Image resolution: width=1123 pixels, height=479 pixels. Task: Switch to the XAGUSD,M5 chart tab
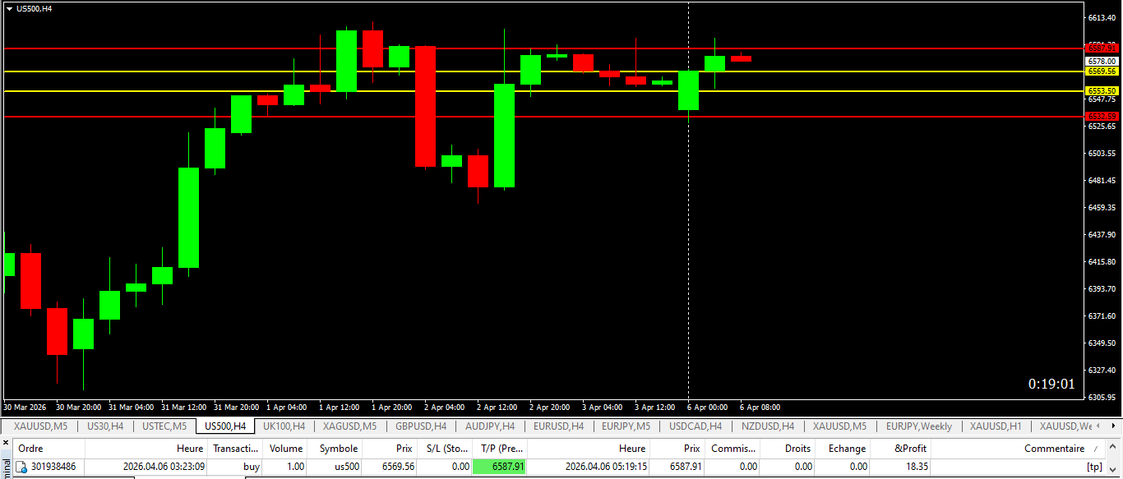coord(349,426)
